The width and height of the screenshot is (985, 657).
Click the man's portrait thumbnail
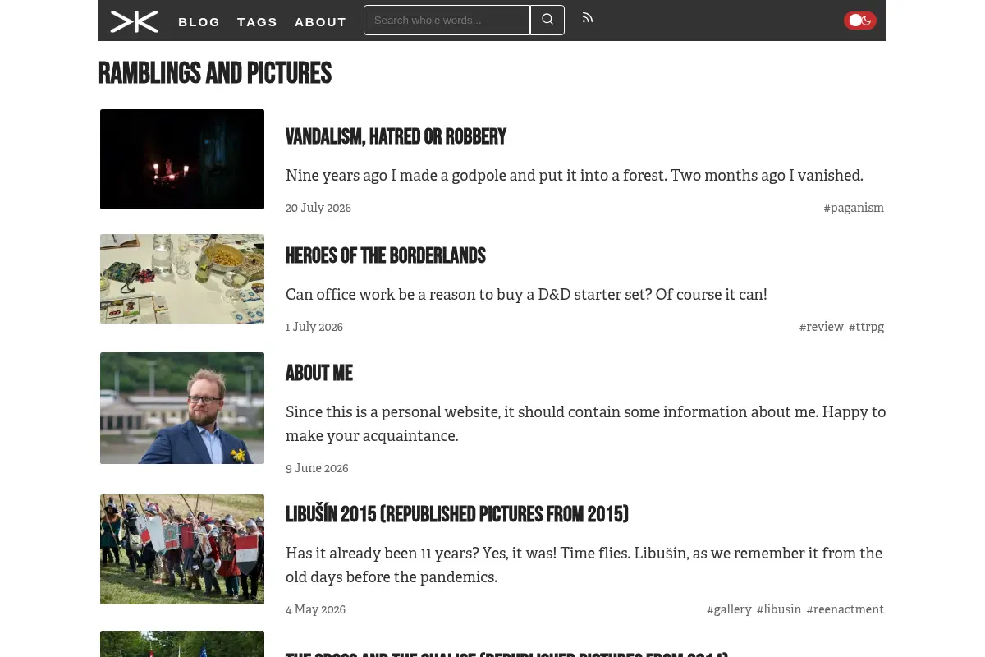[x=182, y=408]
